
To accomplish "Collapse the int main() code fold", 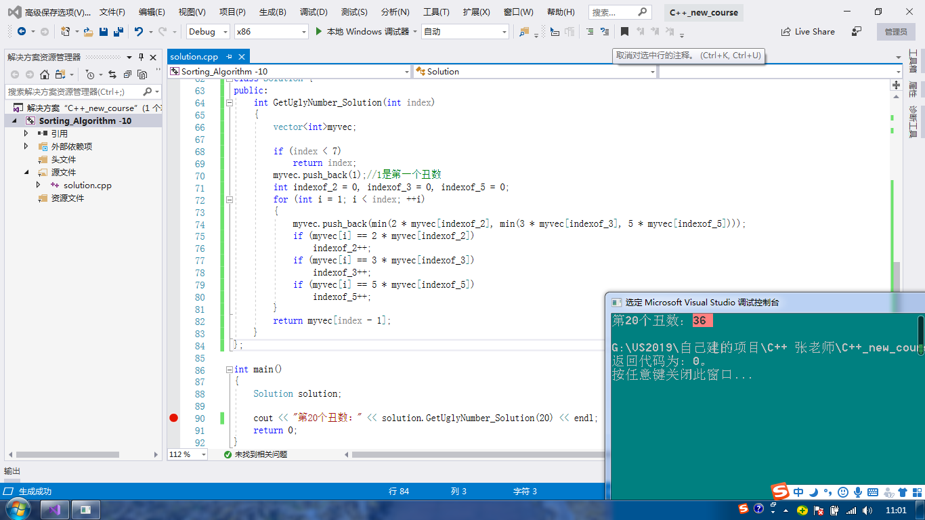I will pos(230,370).
